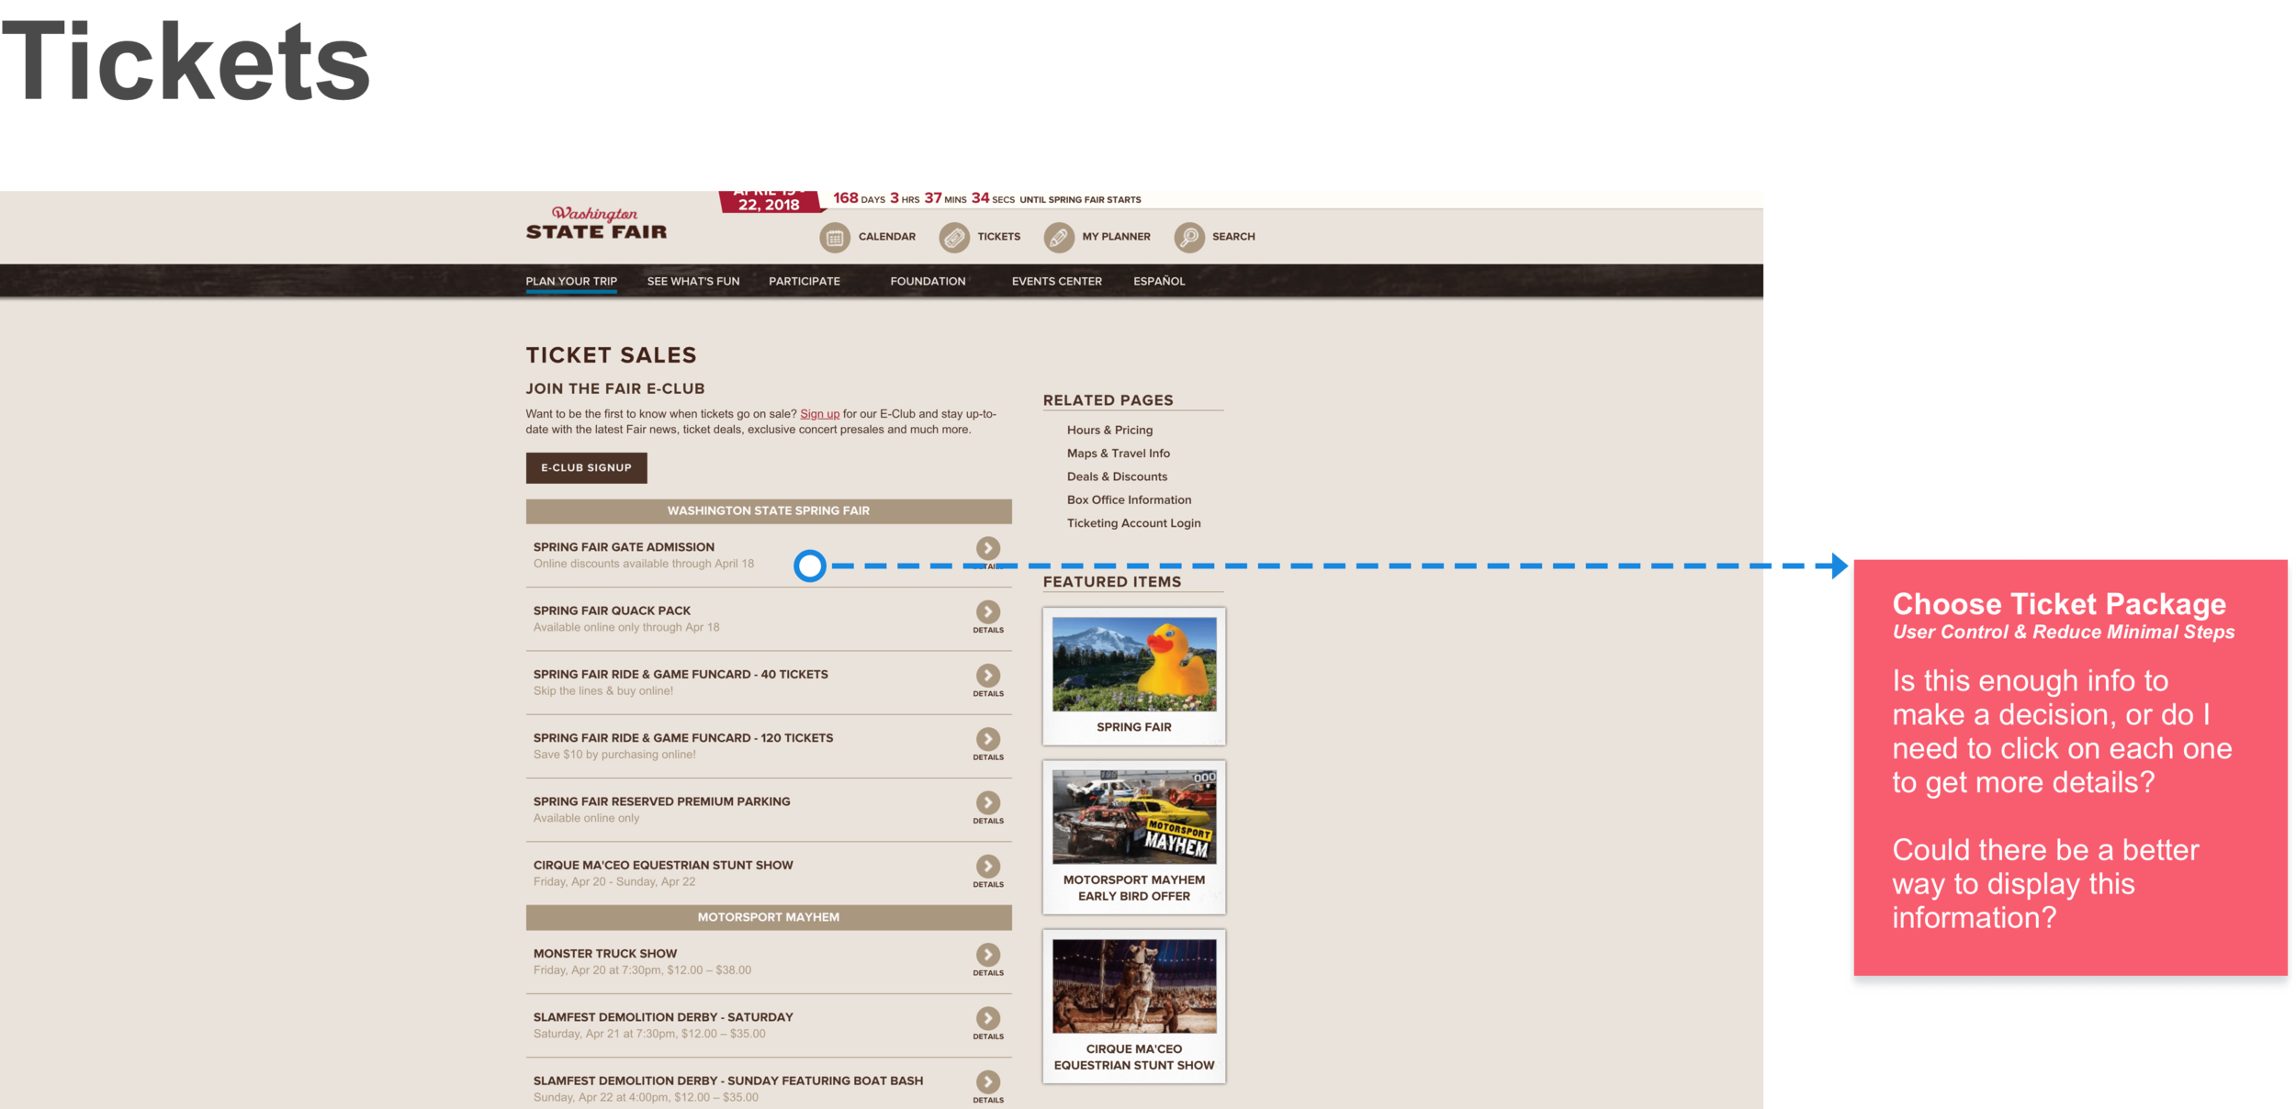Open the My Planner pencil icon
Image resolution: width=2296 pixels, height=1109 pixels.
(1058, 238)
